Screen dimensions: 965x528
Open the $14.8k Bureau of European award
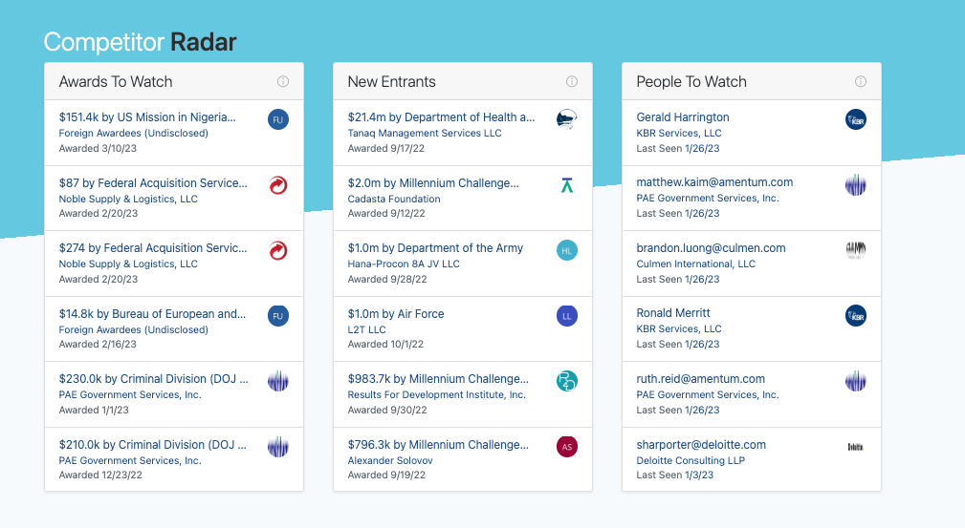152,313
